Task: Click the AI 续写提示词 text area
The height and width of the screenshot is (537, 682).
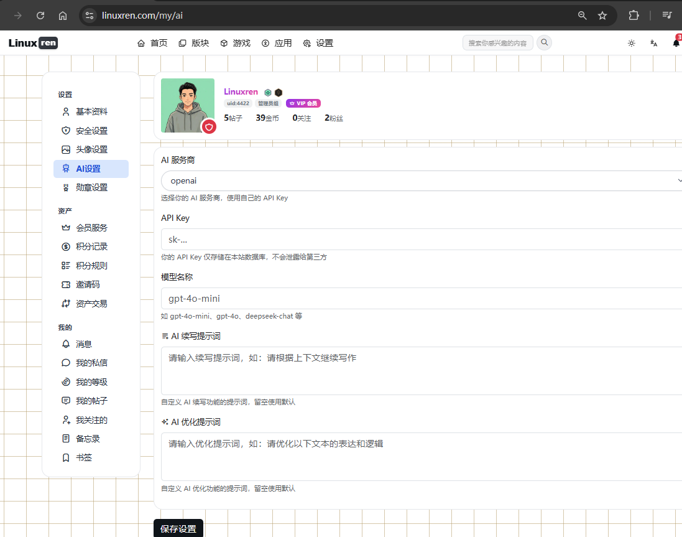Action: point(422,371)
